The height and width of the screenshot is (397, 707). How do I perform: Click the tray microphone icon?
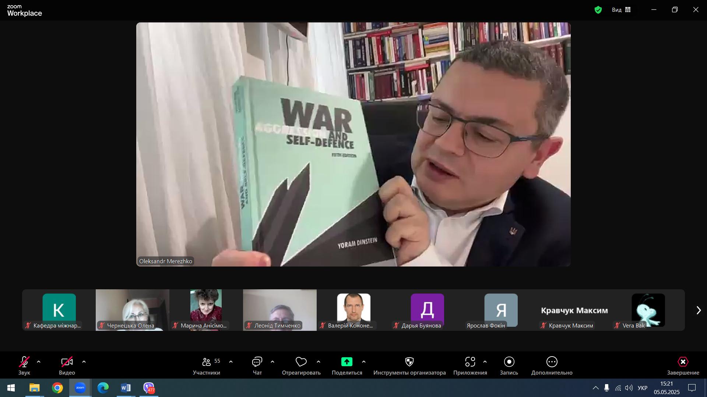tap(606, 388)
